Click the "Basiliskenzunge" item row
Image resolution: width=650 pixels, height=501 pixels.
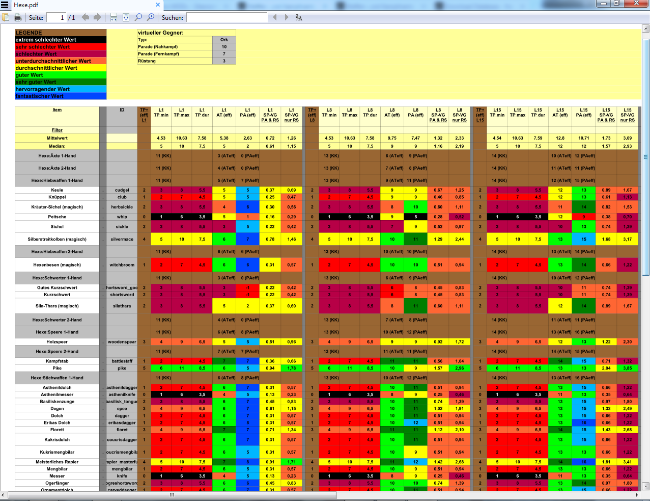(x=57, y=402)
